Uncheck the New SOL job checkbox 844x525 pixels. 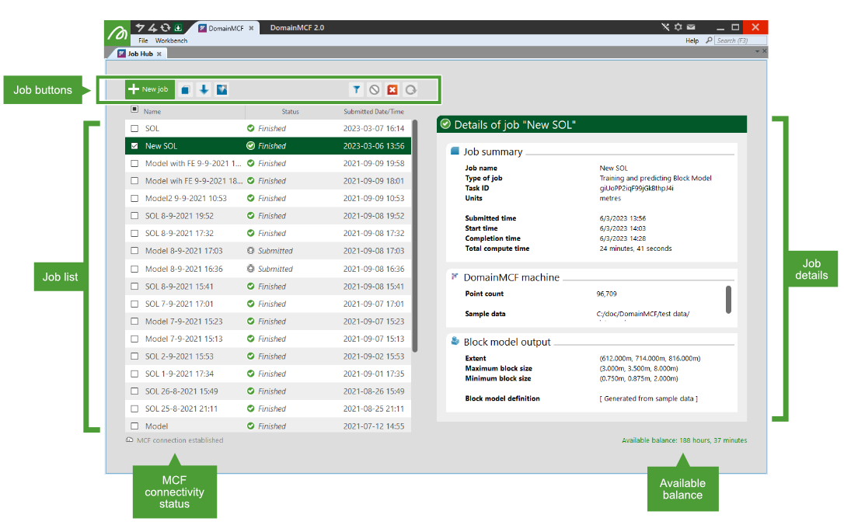(x=134, y=146)
